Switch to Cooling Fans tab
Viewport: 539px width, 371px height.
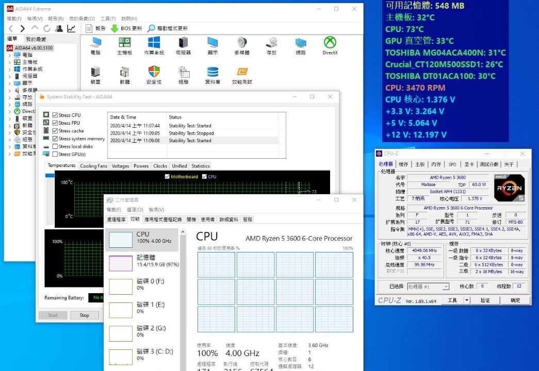(93, 166)
